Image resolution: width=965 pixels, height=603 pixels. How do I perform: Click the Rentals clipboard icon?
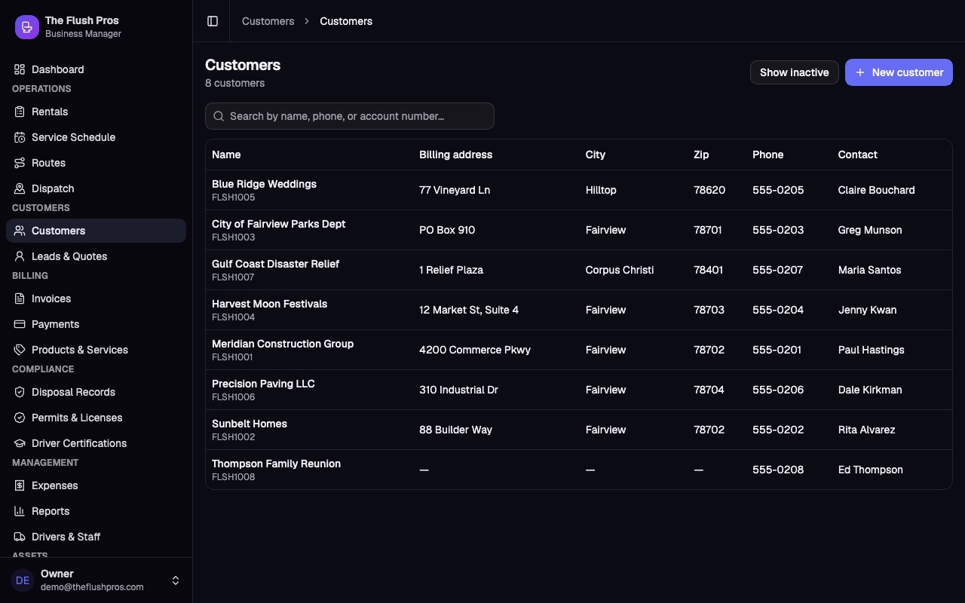[20, 112]
